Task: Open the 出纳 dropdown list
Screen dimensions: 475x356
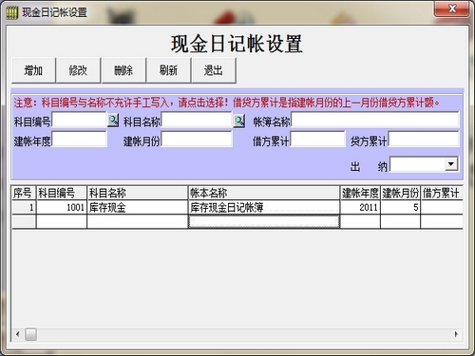Action: [x=451, y=164]
